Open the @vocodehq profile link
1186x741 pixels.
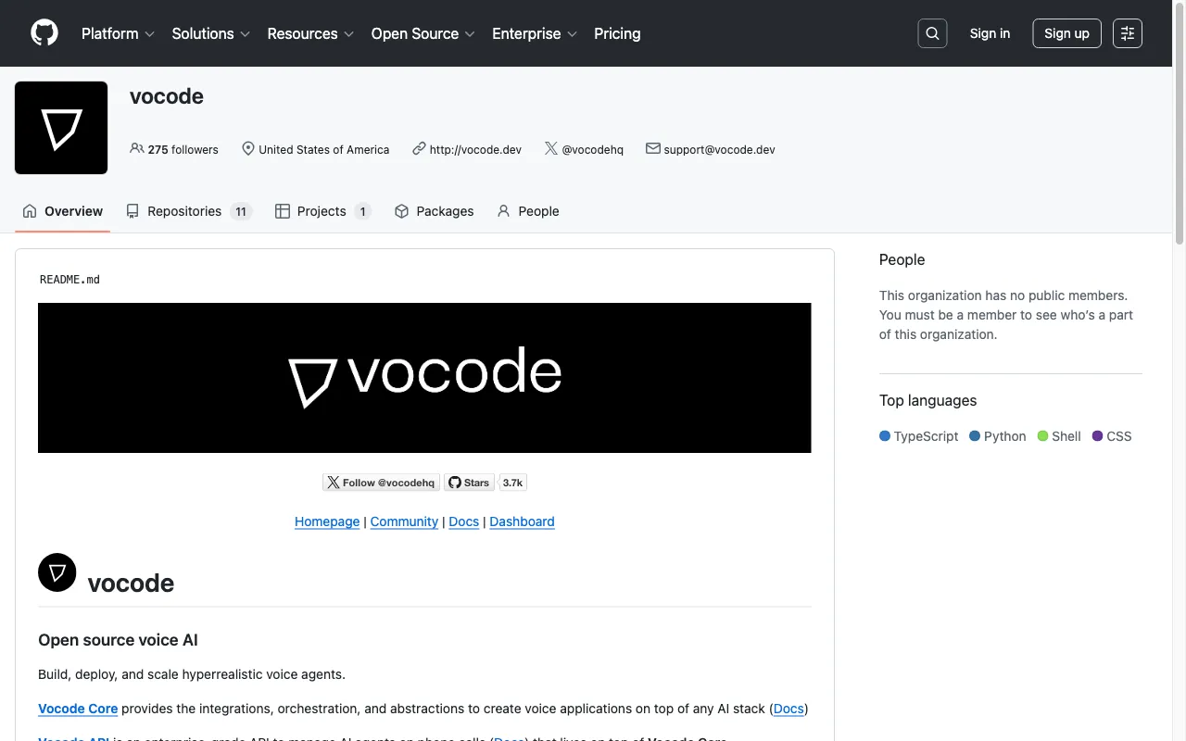click(x=593, y=149)
